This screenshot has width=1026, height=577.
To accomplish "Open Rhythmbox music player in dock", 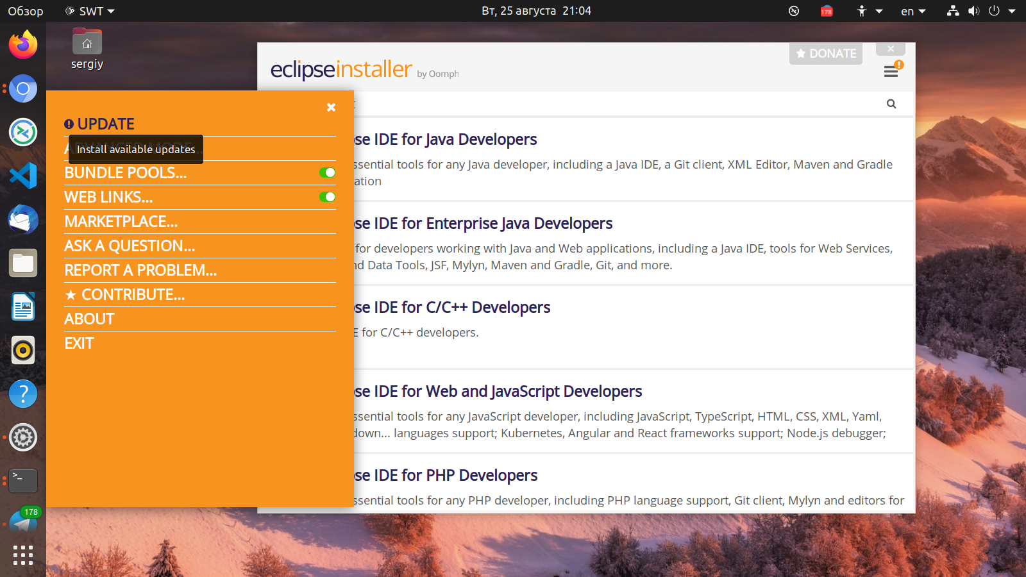I will pyautogui.click(x=23, y=350).
